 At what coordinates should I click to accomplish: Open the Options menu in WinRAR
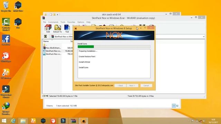coord(80,22)
